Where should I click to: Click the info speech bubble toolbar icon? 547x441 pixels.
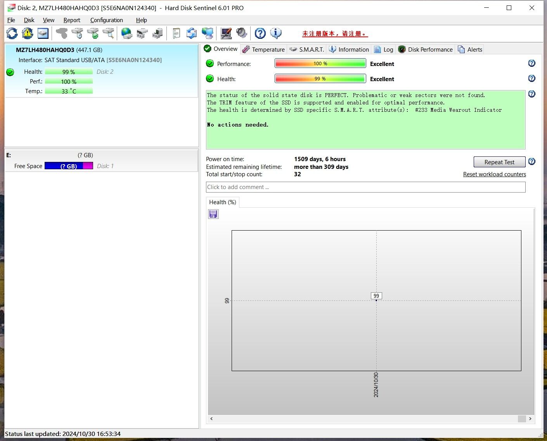276,33
